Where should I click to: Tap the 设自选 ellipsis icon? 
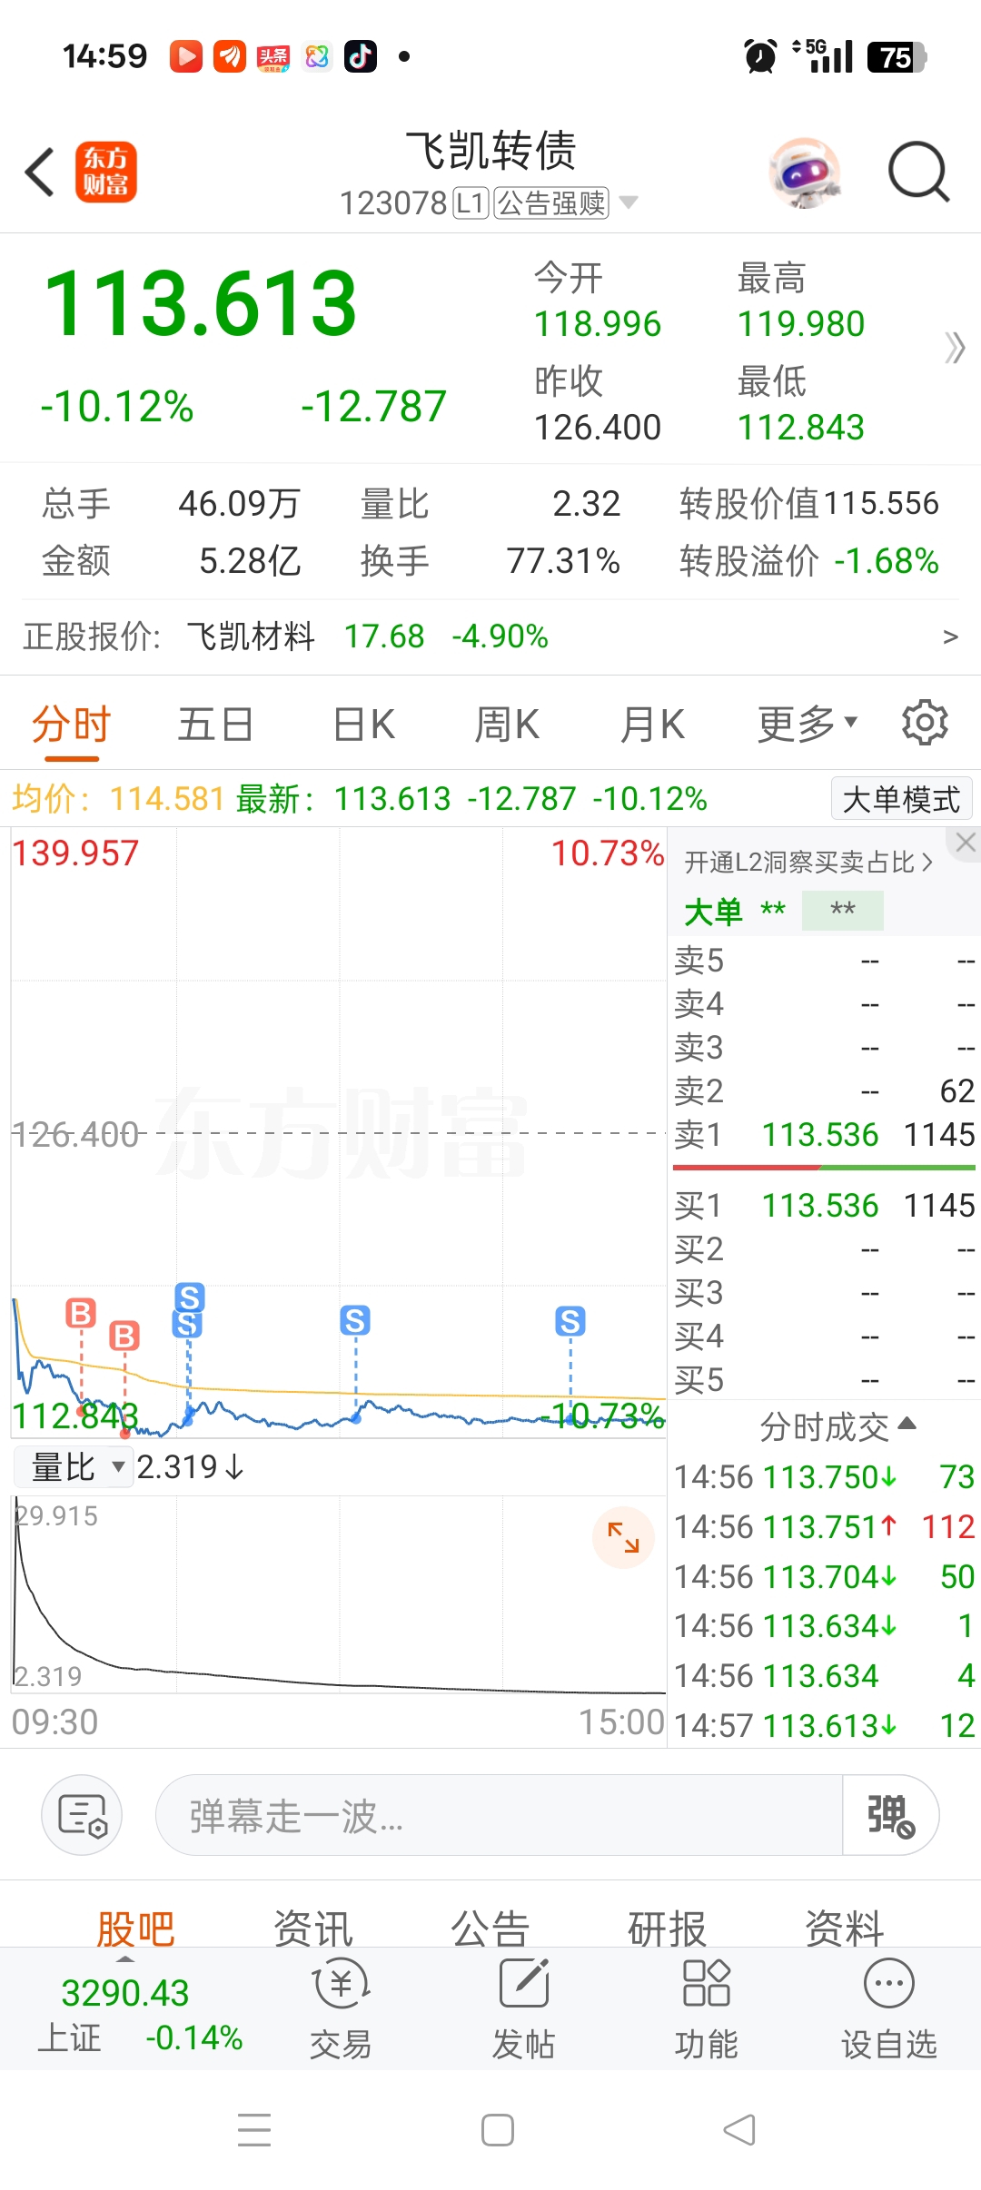tap(889, 1983)
